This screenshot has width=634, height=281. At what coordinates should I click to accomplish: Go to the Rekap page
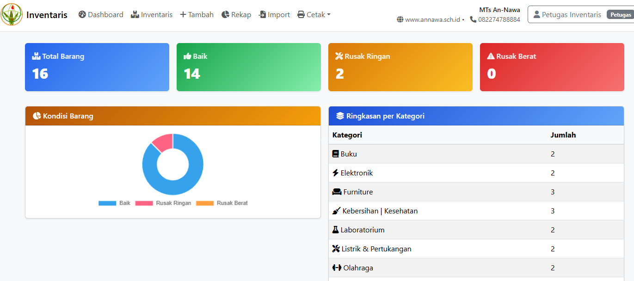[236, 15]
